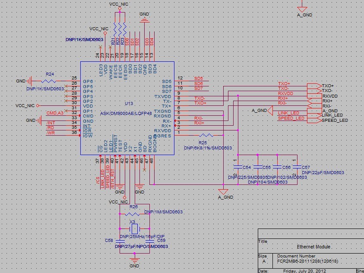Select the R23 pull-up resistor symbol
Image resolution: width=364 pixels, height=273 pixels.
(x=125, y=29)
